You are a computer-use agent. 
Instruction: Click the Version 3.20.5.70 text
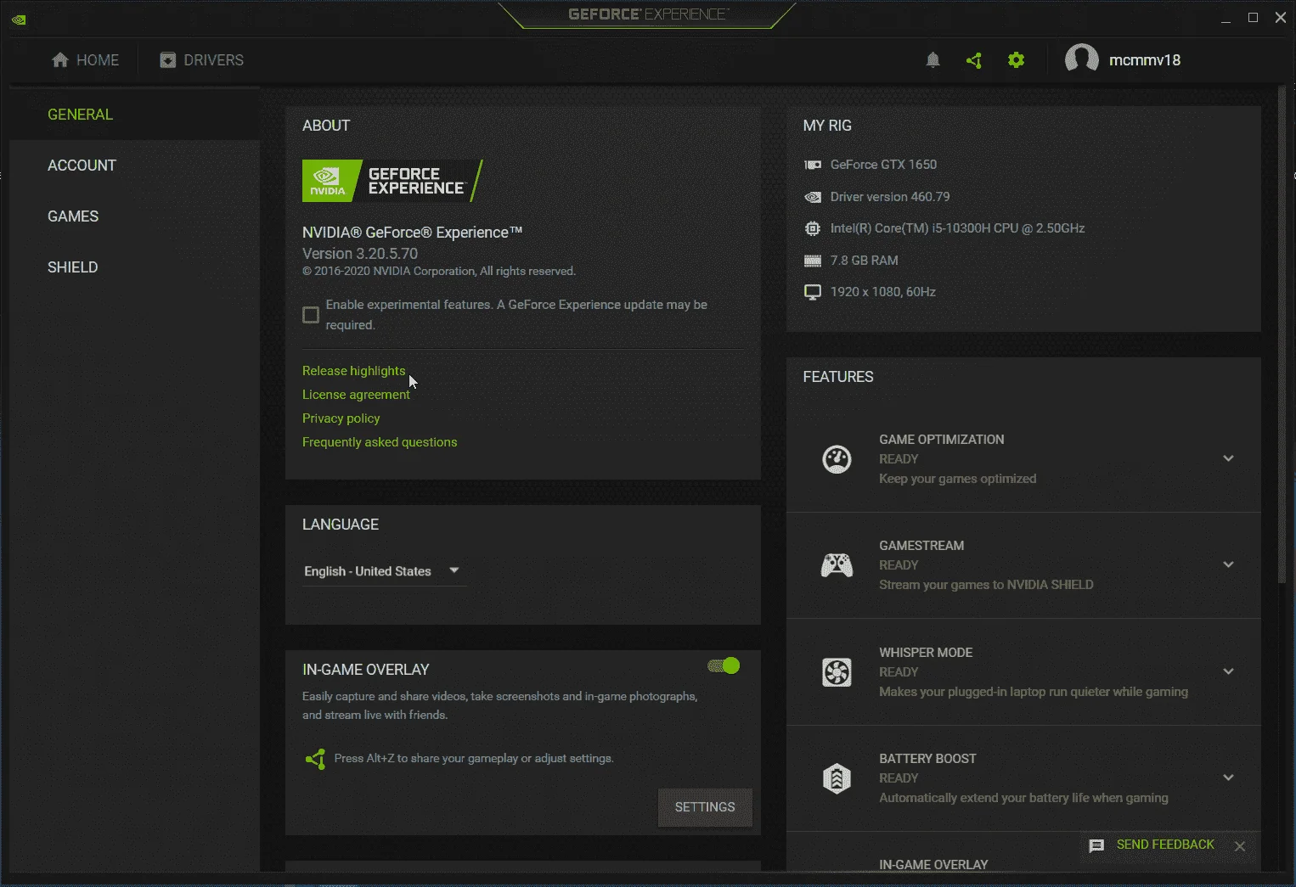pyautogui.click(x=360, y=254)
